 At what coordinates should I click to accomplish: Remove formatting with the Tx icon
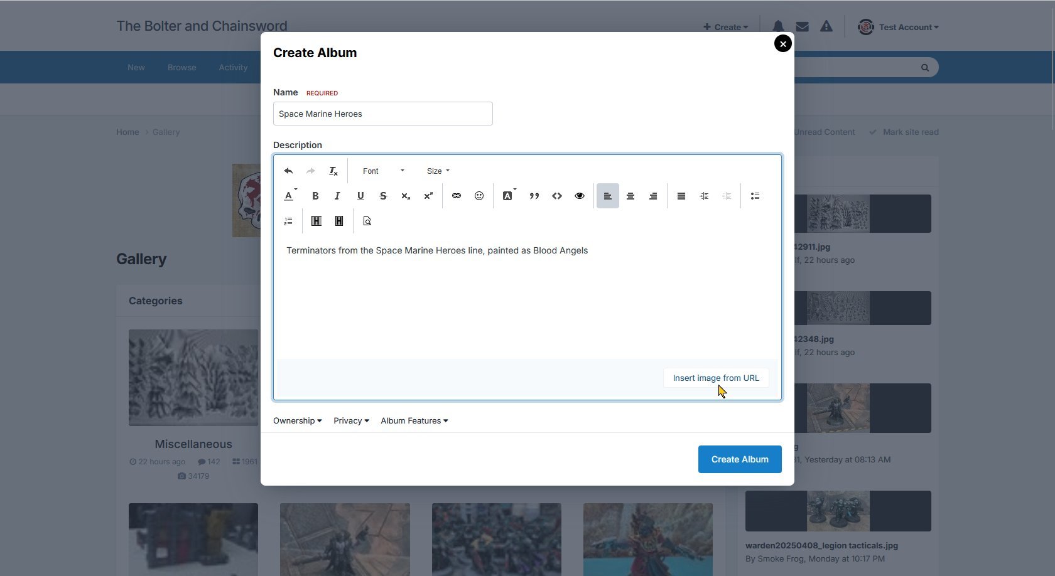click(333, 171)
